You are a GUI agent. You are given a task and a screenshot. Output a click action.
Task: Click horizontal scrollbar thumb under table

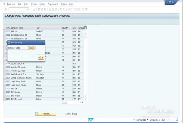(65, 102)
